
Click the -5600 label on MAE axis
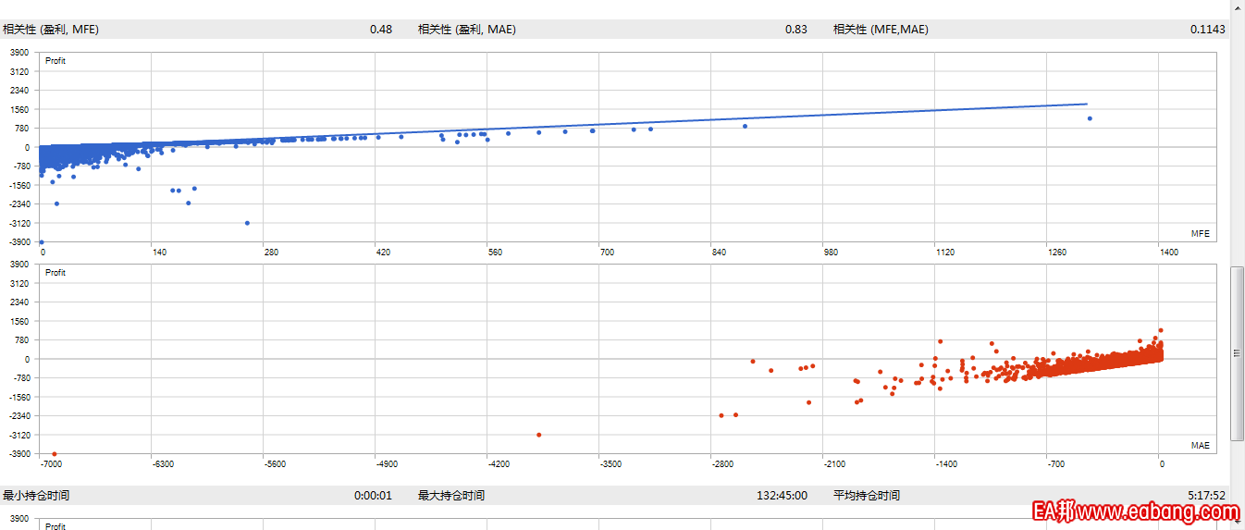pyautogui.click(x=275, y=464)
